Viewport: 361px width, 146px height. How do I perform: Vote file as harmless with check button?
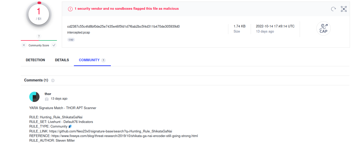coord(54,45)
